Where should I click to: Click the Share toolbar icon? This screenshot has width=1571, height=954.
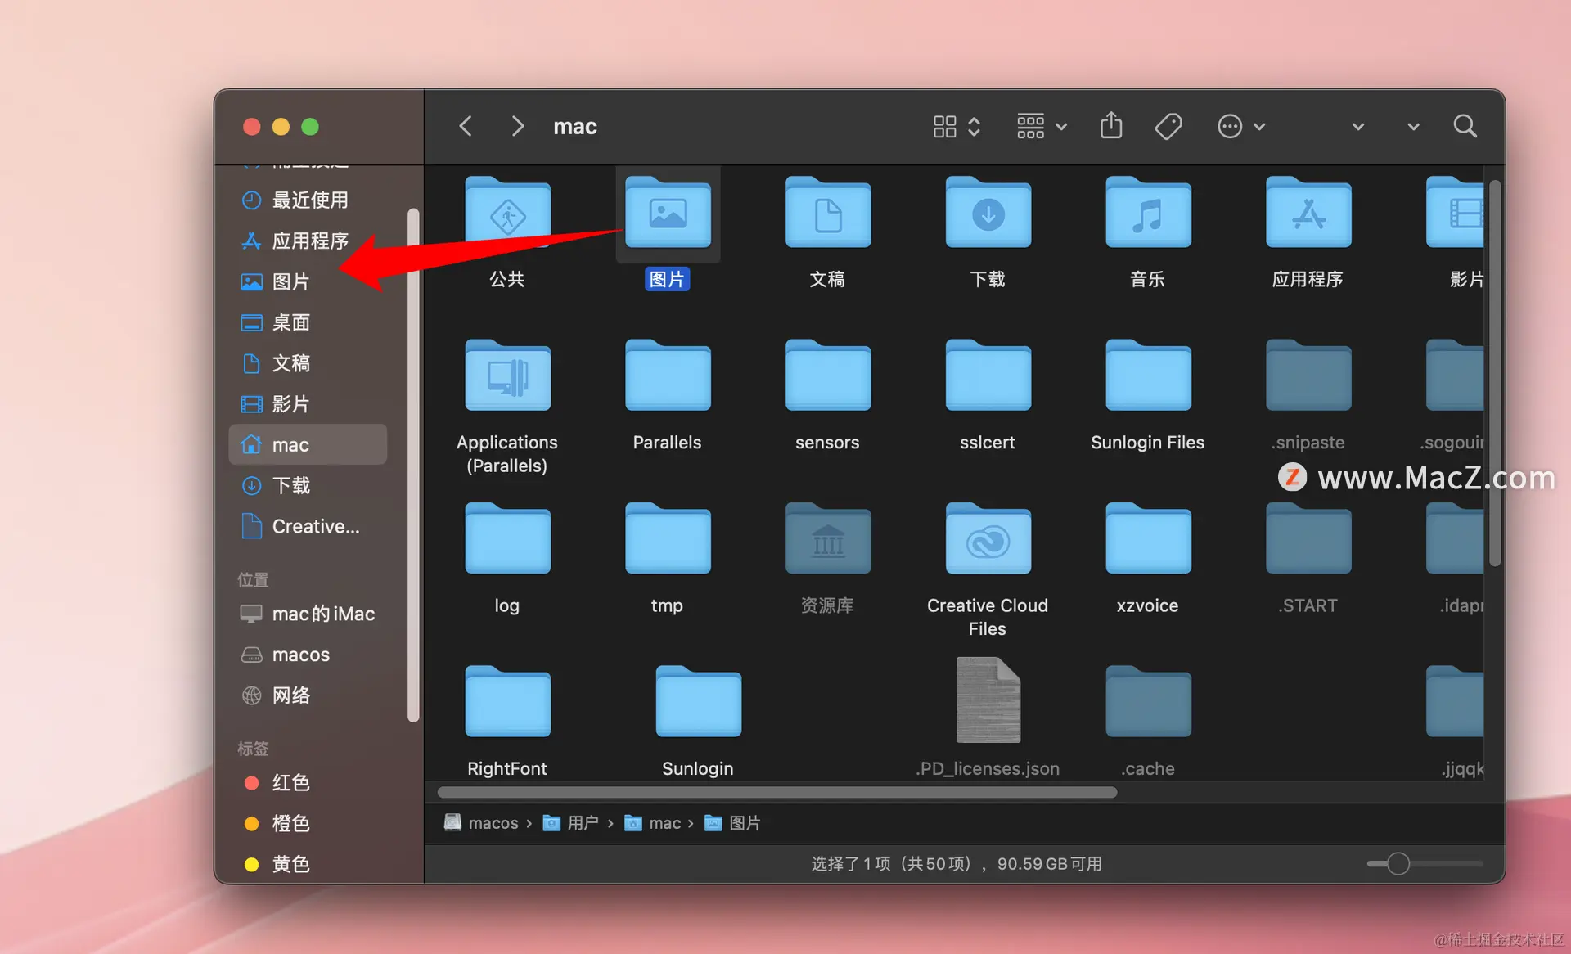click(x=1110, y=126)
